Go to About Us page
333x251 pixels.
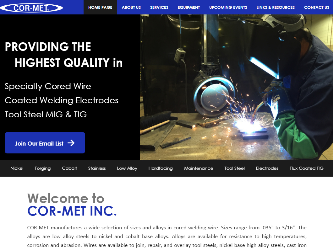coord(131,8)
